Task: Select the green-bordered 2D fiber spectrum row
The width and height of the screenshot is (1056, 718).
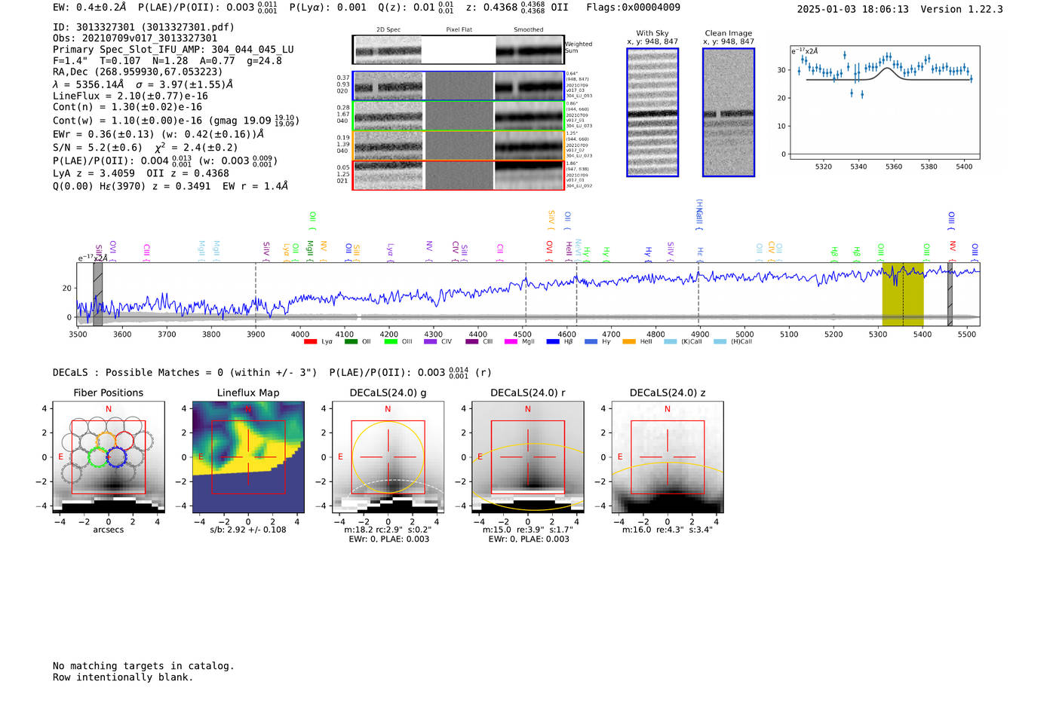Action: click(x=458, y=116)
